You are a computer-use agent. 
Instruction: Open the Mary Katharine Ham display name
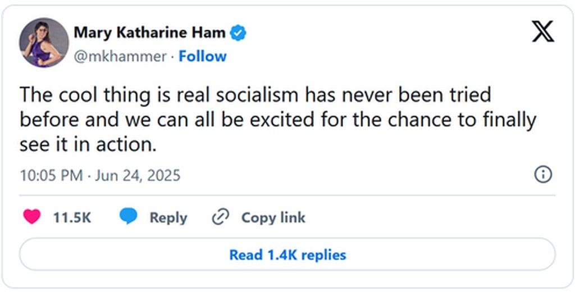click(149, 33)
